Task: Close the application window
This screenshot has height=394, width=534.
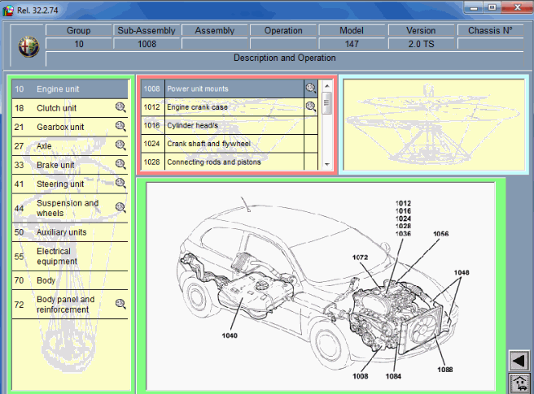Action: (518, 7)
